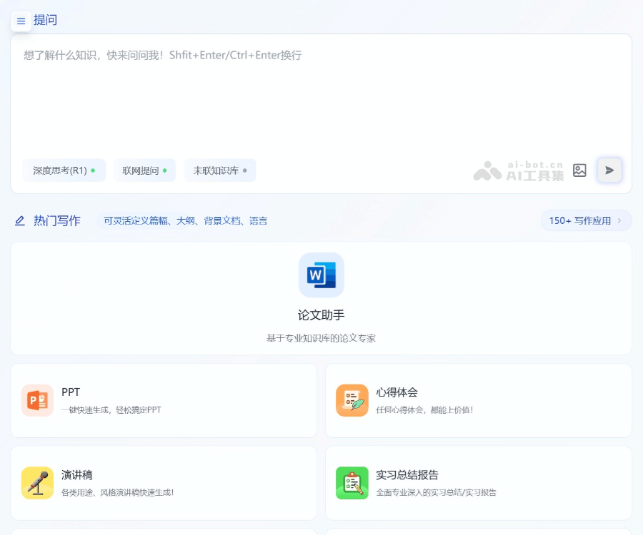Click the 演讲稿 microphone icon
643x535 pixels.
37,484
